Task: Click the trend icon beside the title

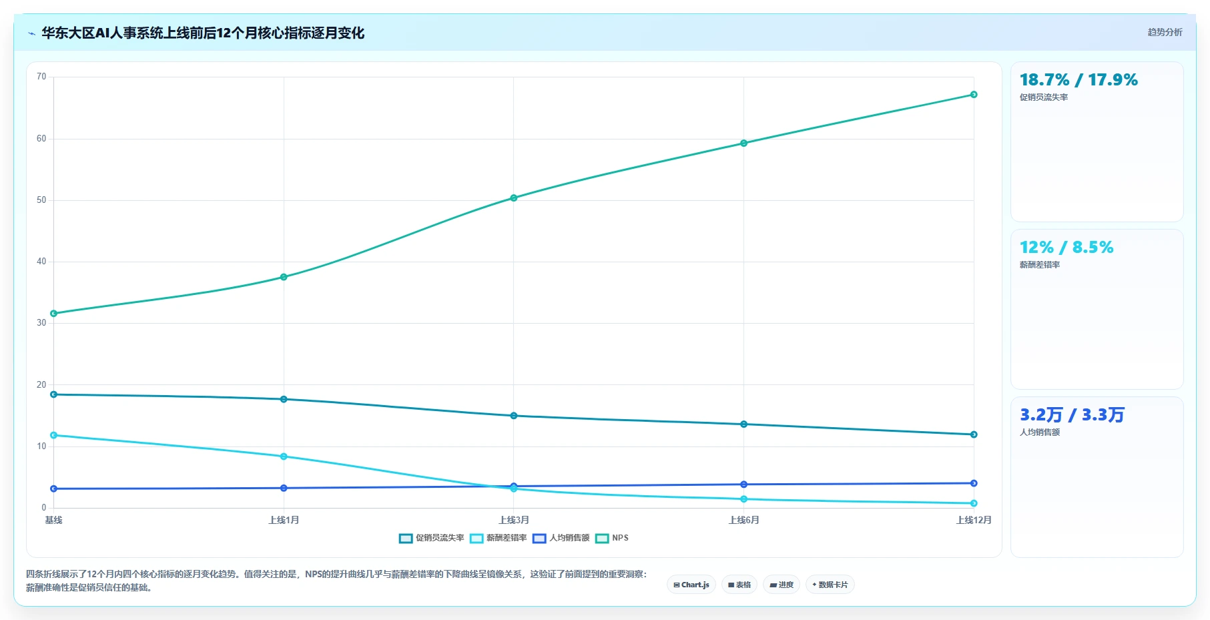Action: click(31, 33)
